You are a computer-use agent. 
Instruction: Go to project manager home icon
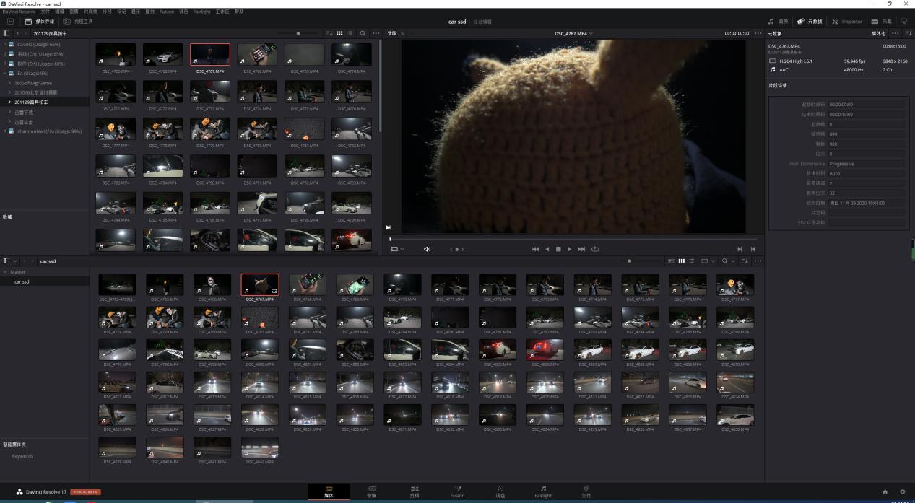(x=885, y=491)
